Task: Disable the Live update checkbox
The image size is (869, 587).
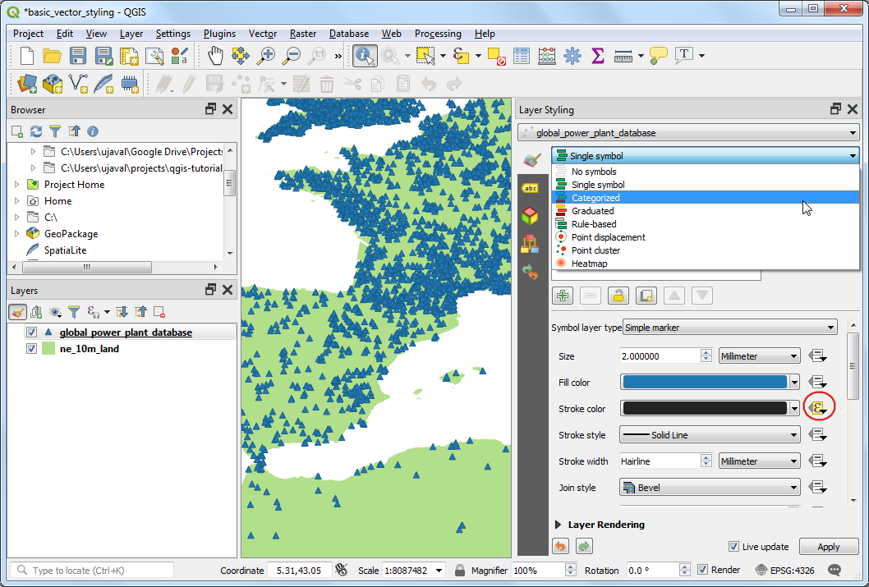Action: (x=733, y=547)
